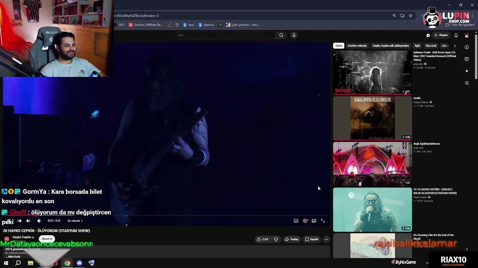Viewport: 478px width, 268px height.
Task: Skip to next video in player
Action: coord(28,221)
